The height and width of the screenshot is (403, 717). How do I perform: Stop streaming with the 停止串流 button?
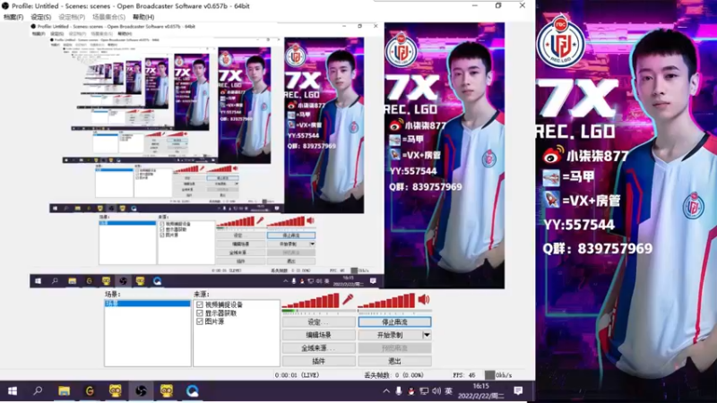[394, 322]
